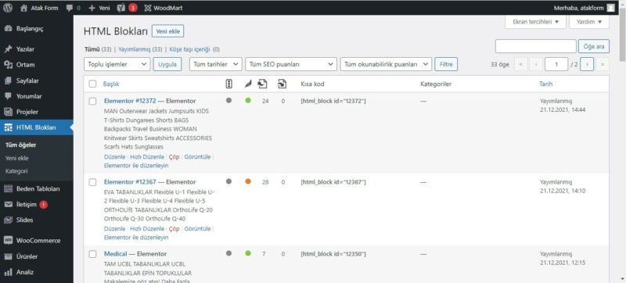The image size is (626, 283).
Task: Sort by readability feather column icon
Action: (248, 84)
